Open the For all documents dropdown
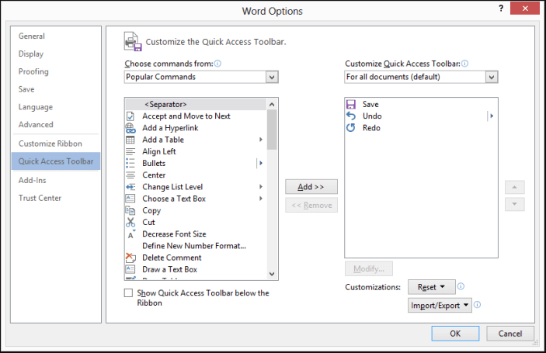The width and height of the screenshot is (546, 353). pos(492,77)
